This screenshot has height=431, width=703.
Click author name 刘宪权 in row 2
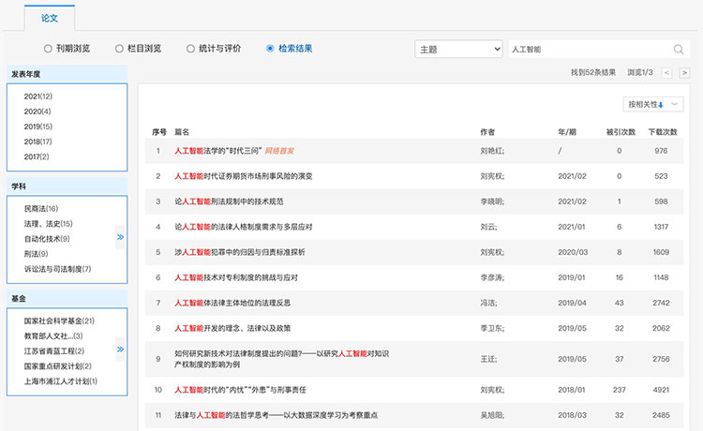click(493, 175)
